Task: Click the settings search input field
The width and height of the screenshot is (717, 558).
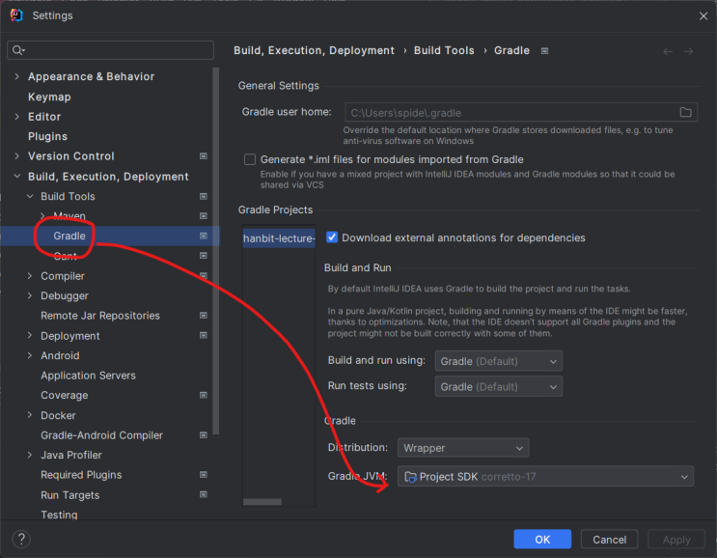Action: click(116, 50)
